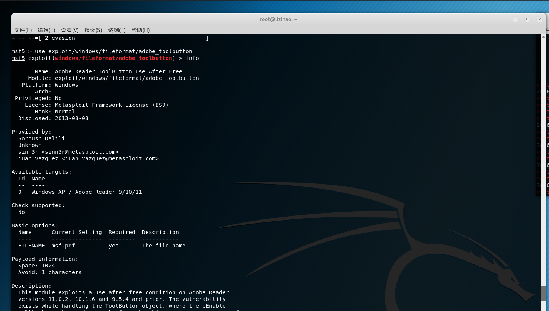
Task: Click 'Adobe Reader ToolButton Use After Free' name
Action: (119, 71)
